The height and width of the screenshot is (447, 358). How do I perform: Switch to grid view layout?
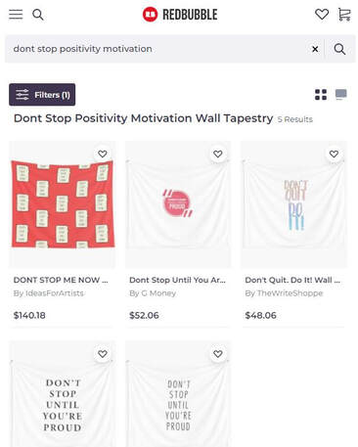click(321, 95)
